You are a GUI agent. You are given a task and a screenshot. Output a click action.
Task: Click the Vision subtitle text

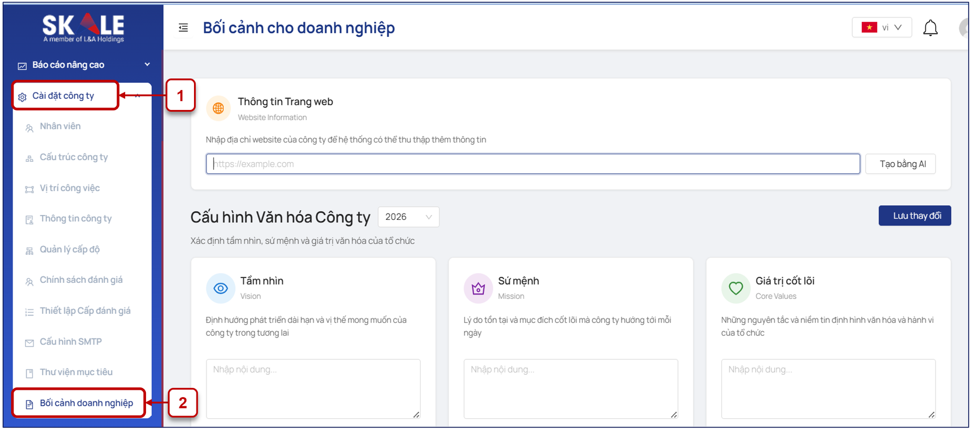click(251, 296)
